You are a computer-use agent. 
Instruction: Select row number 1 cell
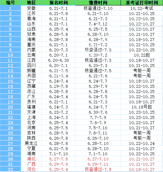click(x=10, y=8)
